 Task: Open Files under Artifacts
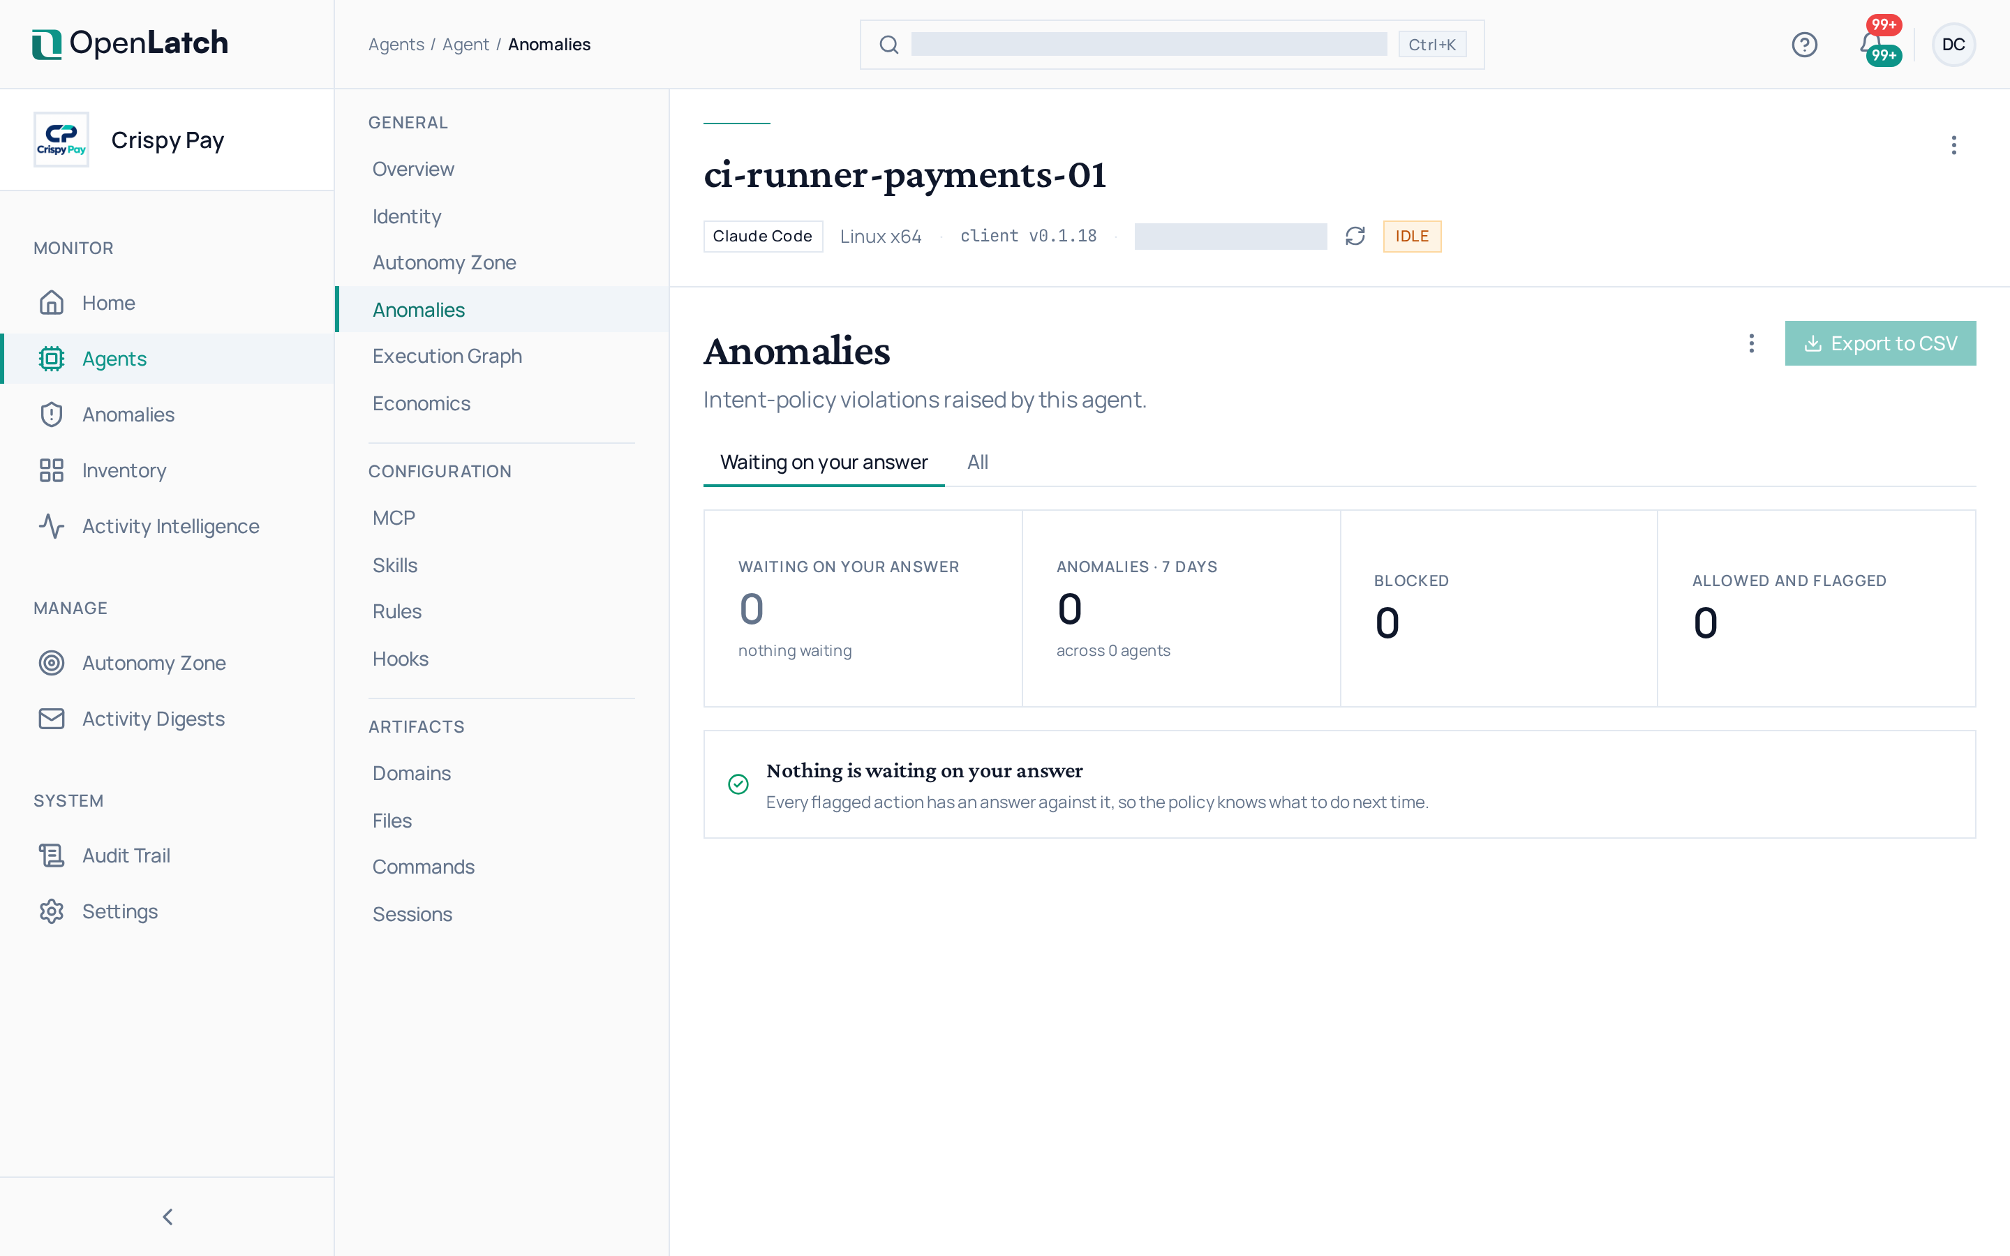click(x=502, y=820)
